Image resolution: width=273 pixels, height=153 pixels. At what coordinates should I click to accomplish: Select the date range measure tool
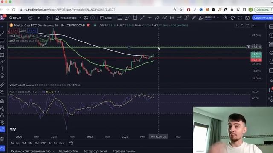tap(179, 18)
